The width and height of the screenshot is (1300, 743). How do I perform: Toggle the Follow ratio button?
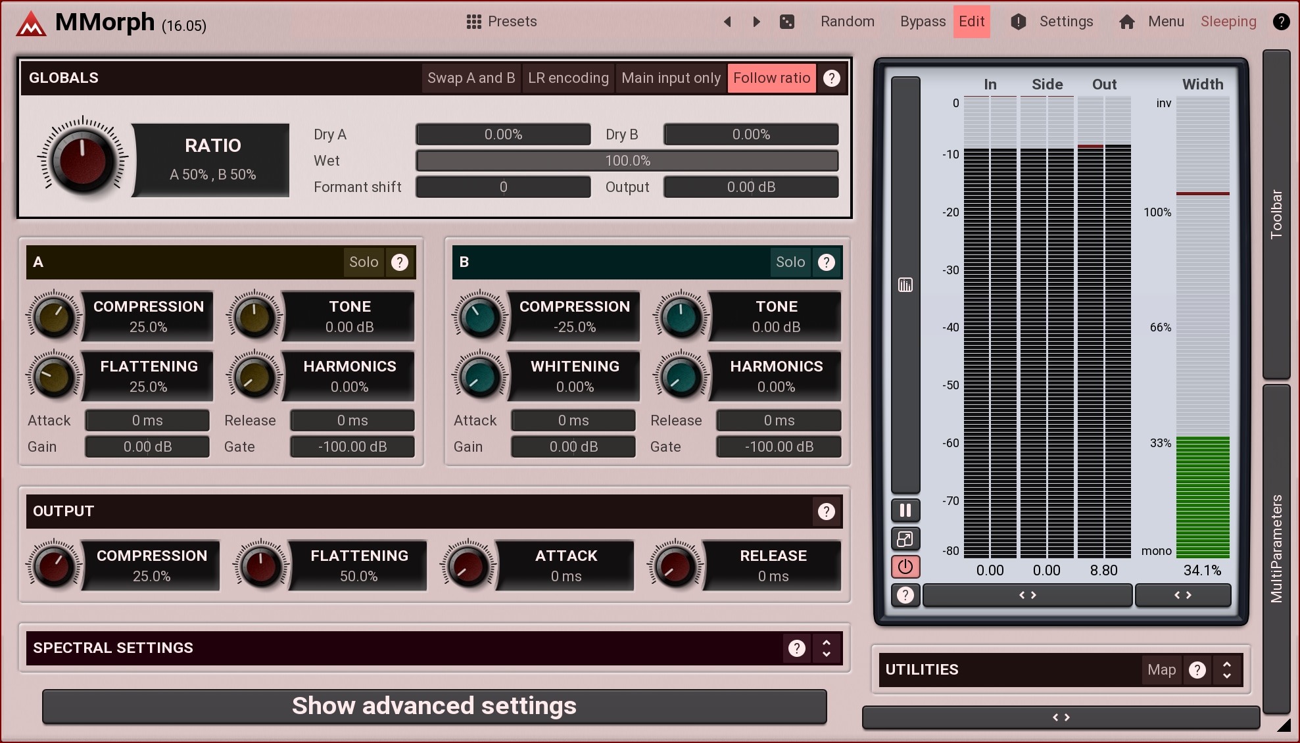coord(771,78)
